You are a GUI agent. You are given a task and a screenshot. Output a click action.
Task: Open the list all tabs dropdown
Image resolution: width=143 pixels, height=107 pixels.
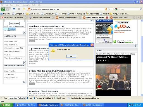[x=142, y=18]
